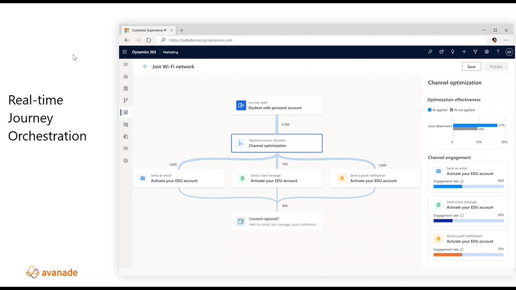Image resolution: width=516 pixels, height=290 pixels.
Task: Click the search magnifier in Dynamics header
Action: [430, 52]
